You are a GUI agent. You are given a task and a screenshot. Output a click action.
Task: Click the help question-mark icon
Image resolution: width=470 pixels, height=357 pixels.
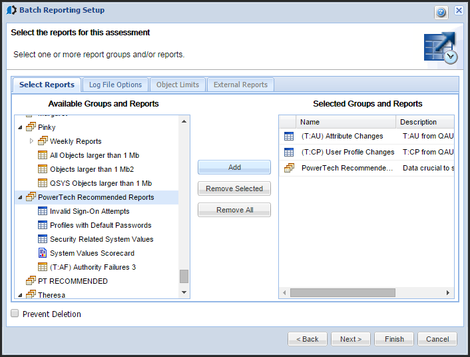(441, 12)
